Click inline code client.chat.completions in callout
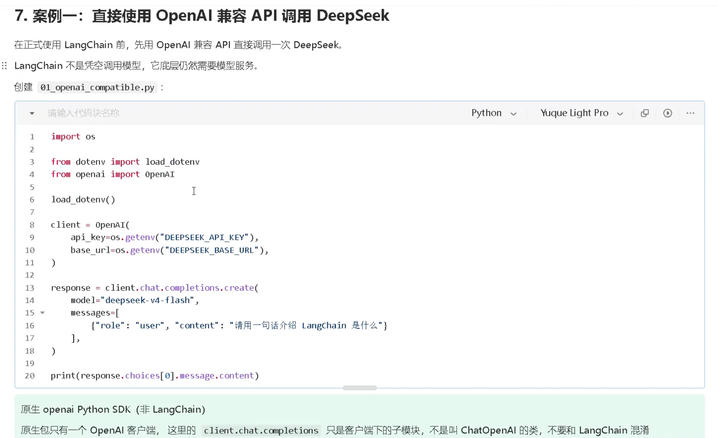 [261, 430]
